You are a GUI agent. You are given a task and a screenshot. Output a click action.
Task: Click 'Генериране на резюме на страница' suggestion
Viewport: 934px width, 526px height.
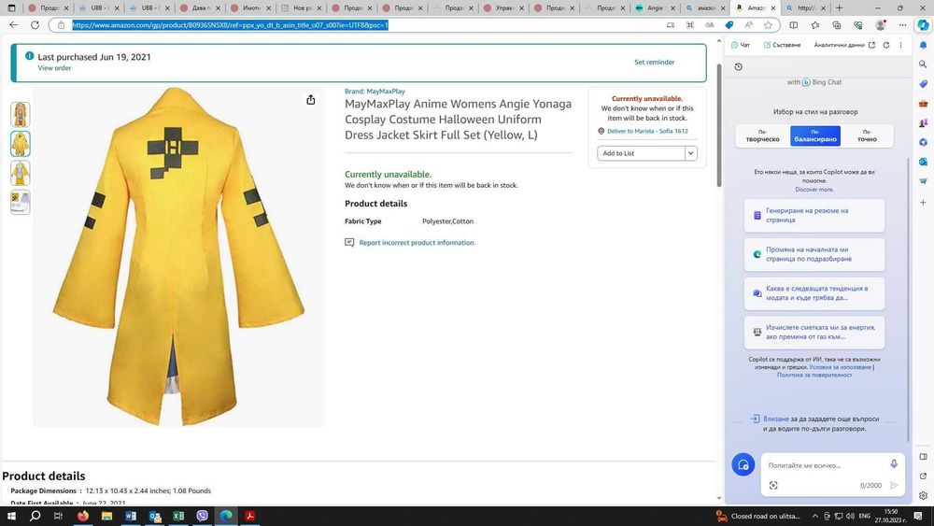(814, 215)
